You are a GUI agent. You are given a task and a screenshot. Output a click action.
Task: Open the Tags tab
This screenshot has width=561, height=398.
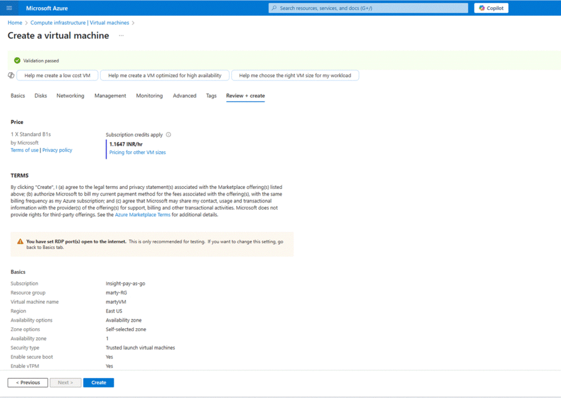pos(211,96)
